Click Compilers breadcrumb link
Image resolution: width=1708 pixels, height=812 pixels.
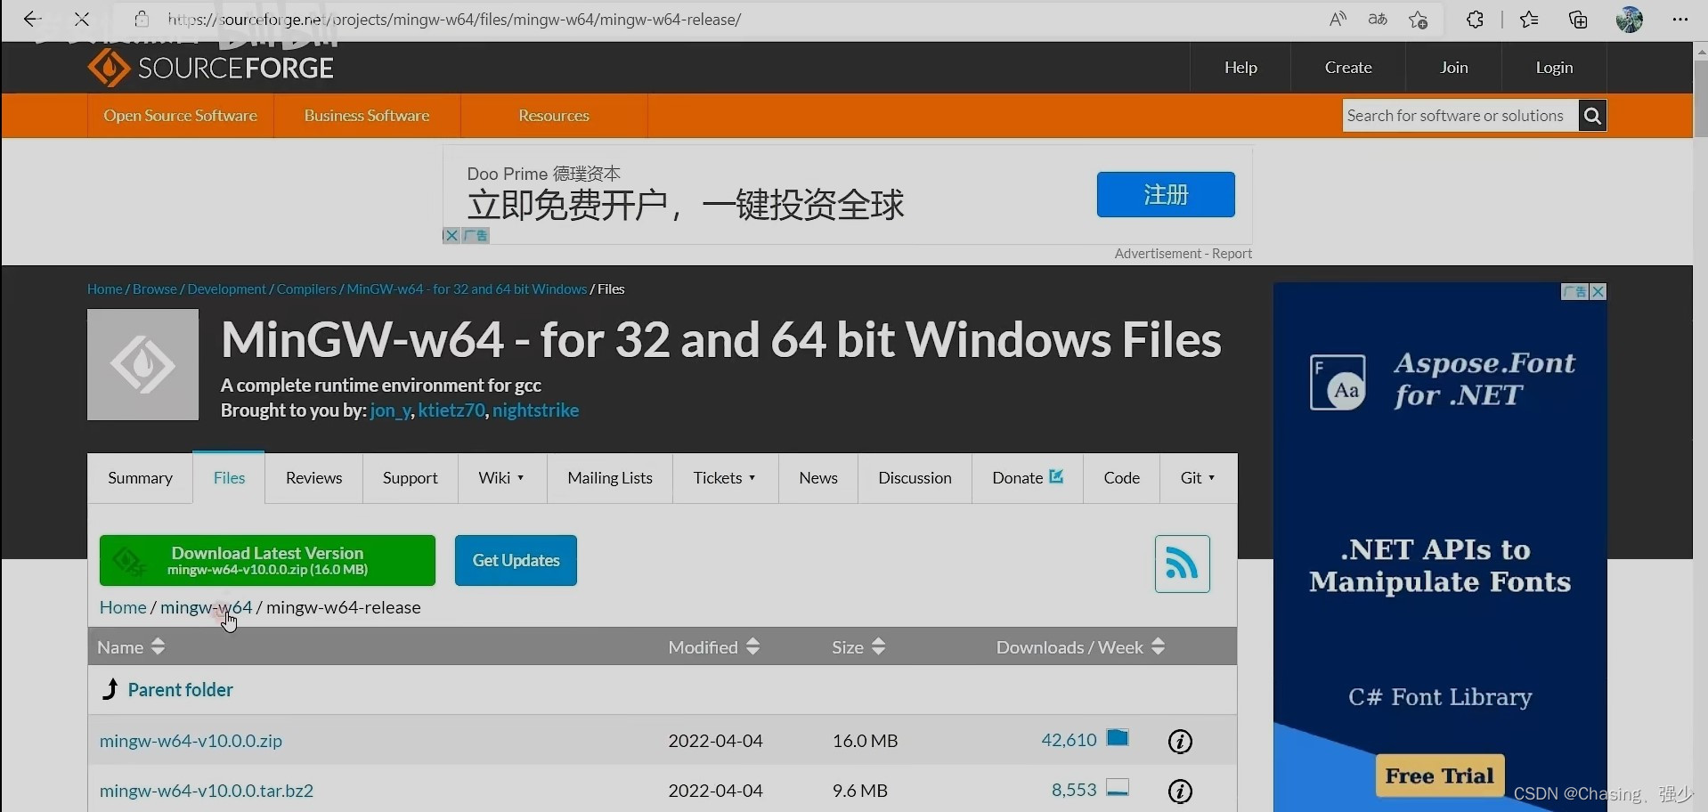pos(306,289)
